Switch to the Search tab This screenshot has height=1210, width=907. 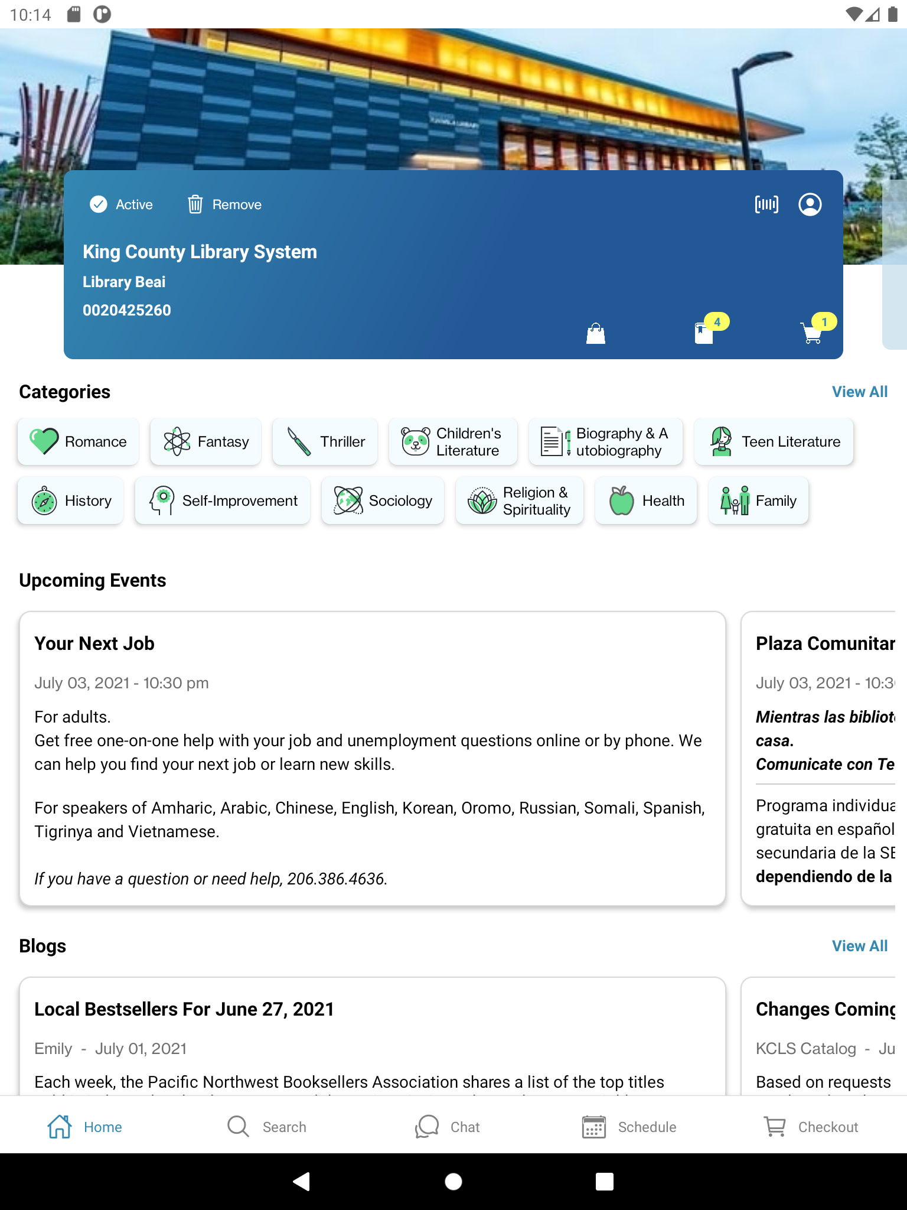pos(267,1127)
